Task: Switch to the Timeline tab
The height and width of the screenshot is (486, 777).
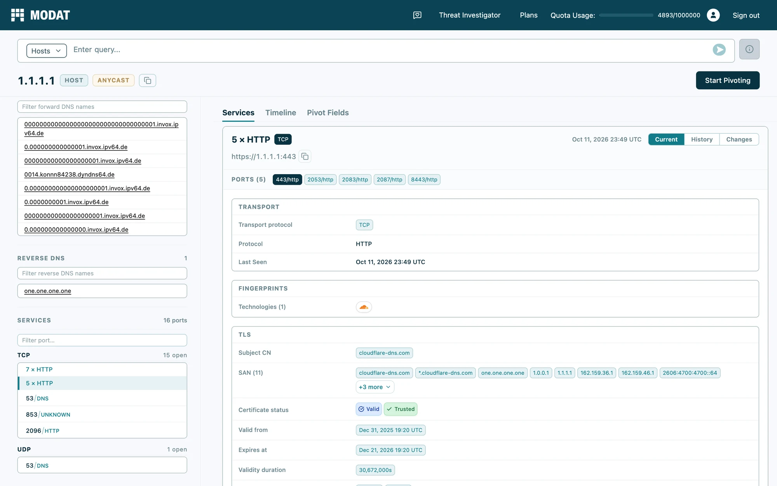Action: (x=280, y=113)
